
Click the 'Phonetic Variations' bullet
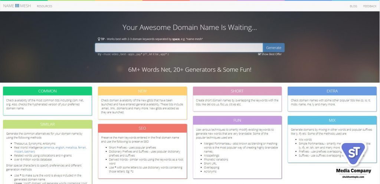(216, 160)
